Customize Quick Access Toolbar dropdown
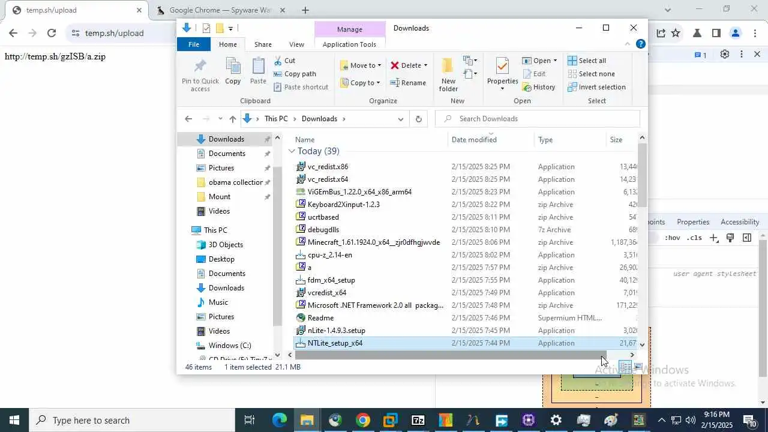Image resolution: width=768 pixels, height=432 pixels. tap(230, 28)
